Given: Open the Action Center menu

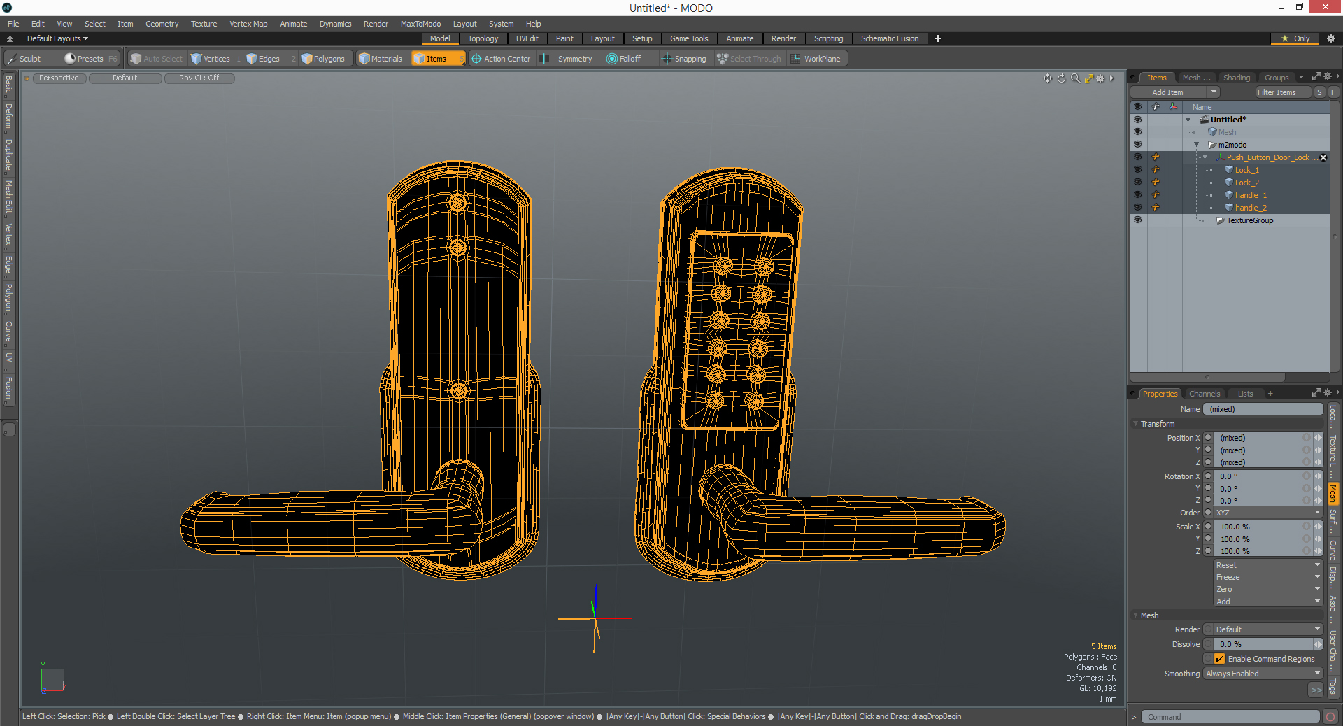Looking at the screenshot, I should click(501, 59).
